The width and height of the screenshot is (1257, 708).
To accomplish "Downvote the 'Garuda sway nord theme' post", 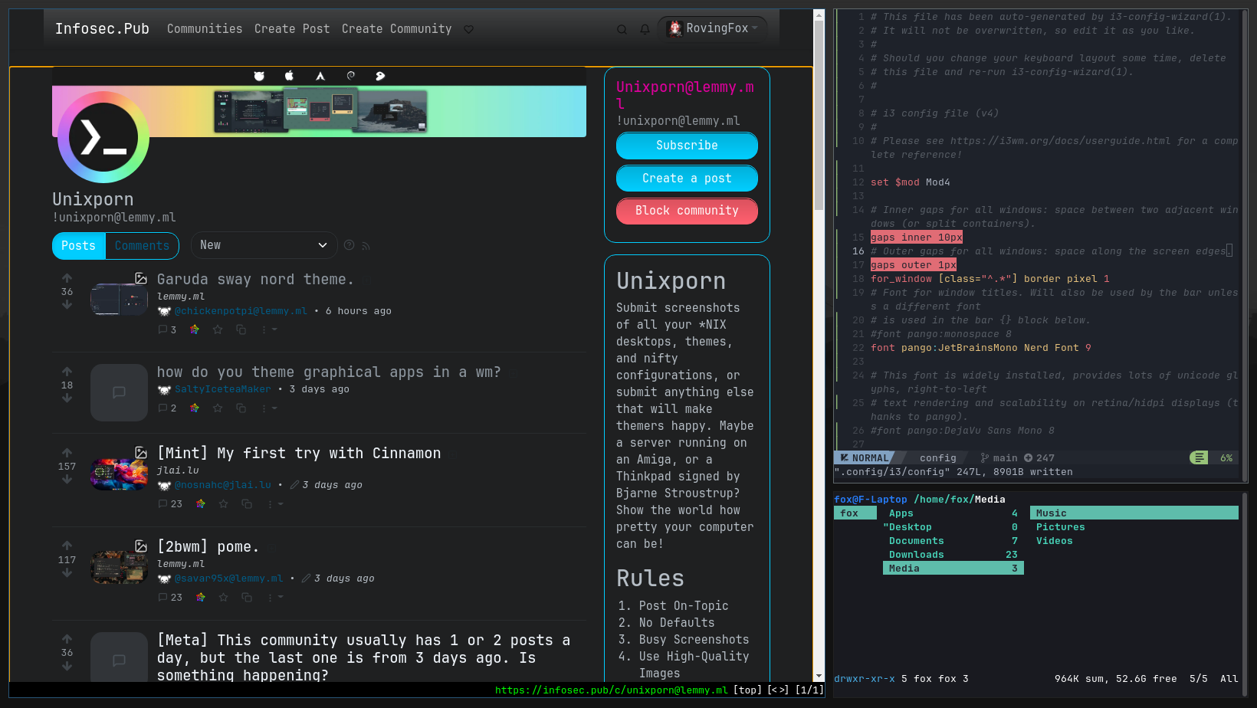I will pyautogui.click(x=67, y=304).
